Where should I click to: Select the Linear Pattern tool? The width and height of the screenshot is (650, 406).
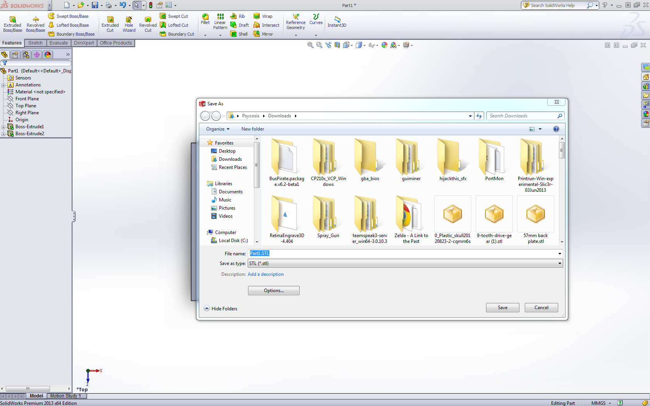tap(220, 22)
